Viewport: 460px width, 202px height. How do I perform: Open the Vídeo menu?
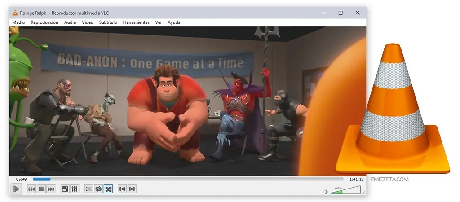pyautogui.click(x=88, y=22)
